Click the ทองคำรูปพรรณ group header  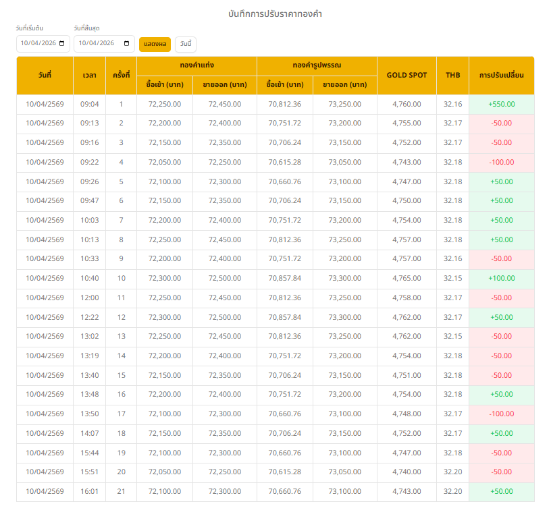point(317,66)
